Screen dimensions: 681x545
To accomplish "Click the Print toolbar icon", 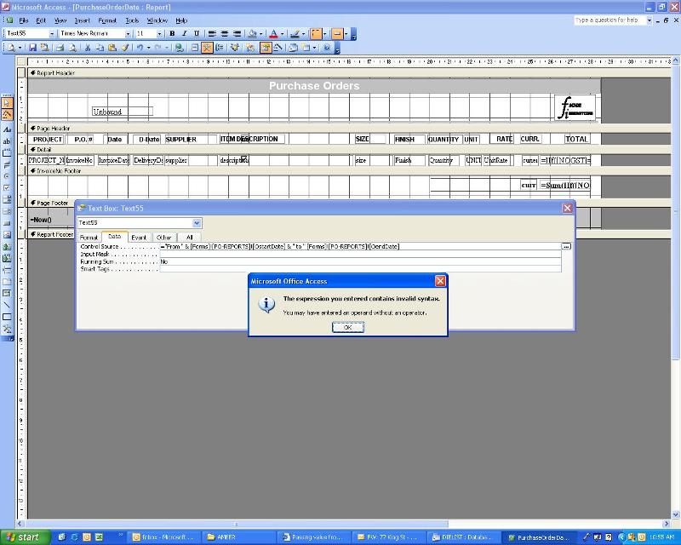I will (60, 48).
